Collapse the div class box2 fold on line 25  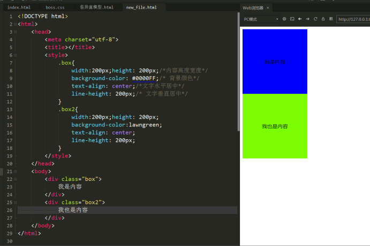tap(16, 203)
